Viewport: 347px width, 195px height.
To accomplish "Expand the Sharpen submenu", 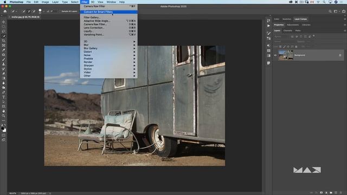I will click(x=108, y=66).
